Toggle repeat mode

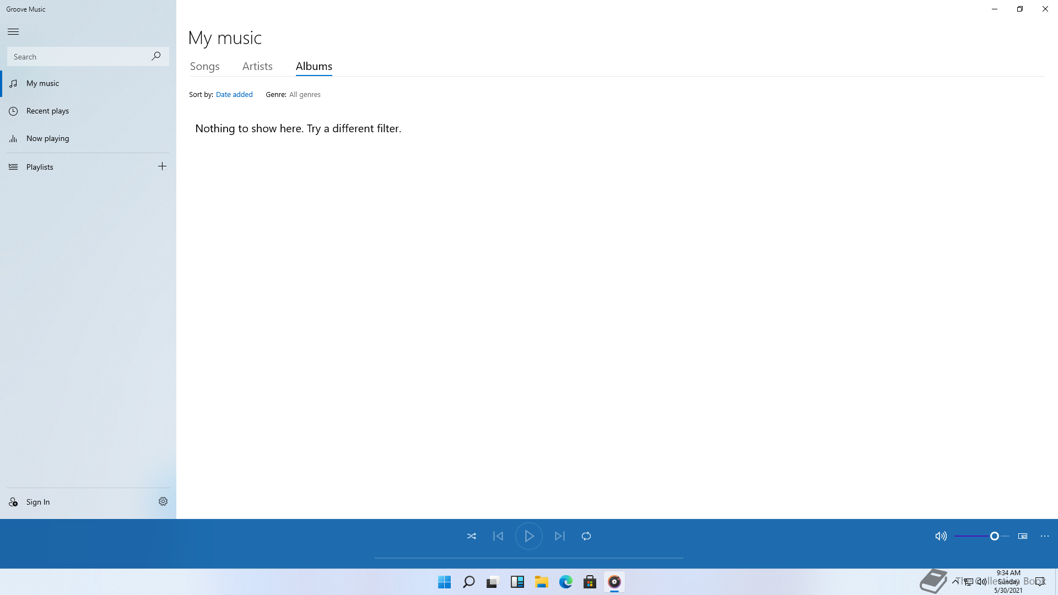[586, 536]
